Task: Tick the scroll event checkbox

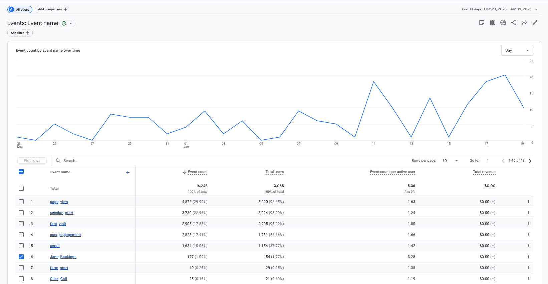Action: [x=21, y=246]
